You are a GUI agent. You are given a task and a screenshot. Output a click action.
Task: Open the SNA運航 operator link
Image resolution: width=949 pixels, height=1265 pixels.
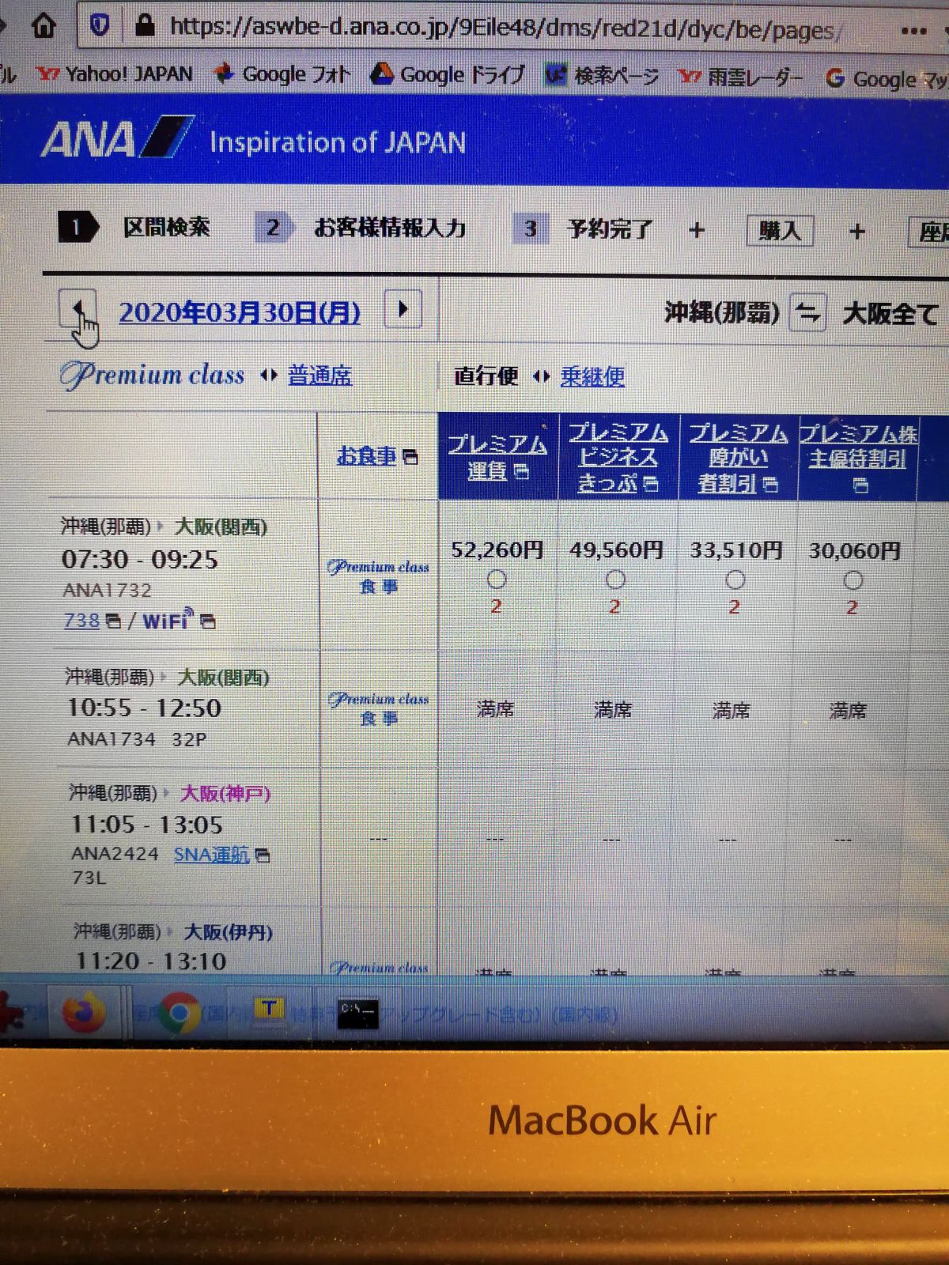211,855
